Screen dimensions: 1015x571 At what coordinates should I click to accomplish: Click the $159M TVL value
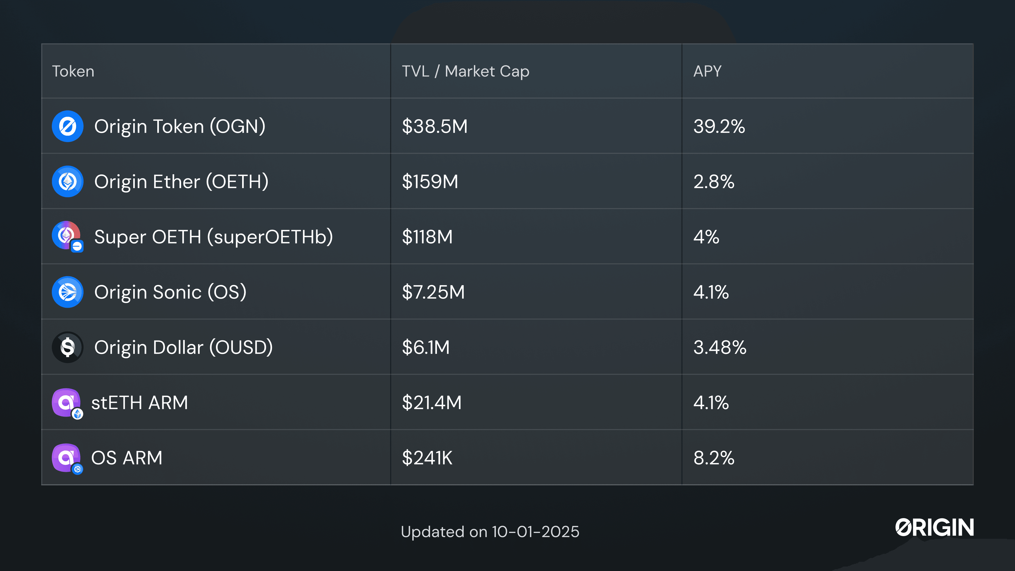click(x=430, y=182)
